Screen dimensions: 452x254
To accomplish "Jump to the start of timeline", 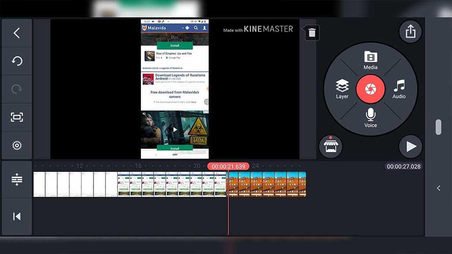I will click(17, 216).
